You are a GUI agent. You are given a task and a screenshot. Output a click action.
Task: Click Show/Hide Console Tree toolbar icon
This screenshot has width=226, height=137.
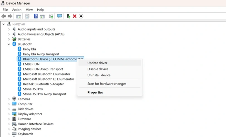click(x=19, y=16)
